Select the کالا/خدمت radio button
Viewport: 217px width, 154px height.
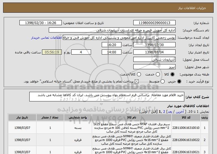pos(139,74)
